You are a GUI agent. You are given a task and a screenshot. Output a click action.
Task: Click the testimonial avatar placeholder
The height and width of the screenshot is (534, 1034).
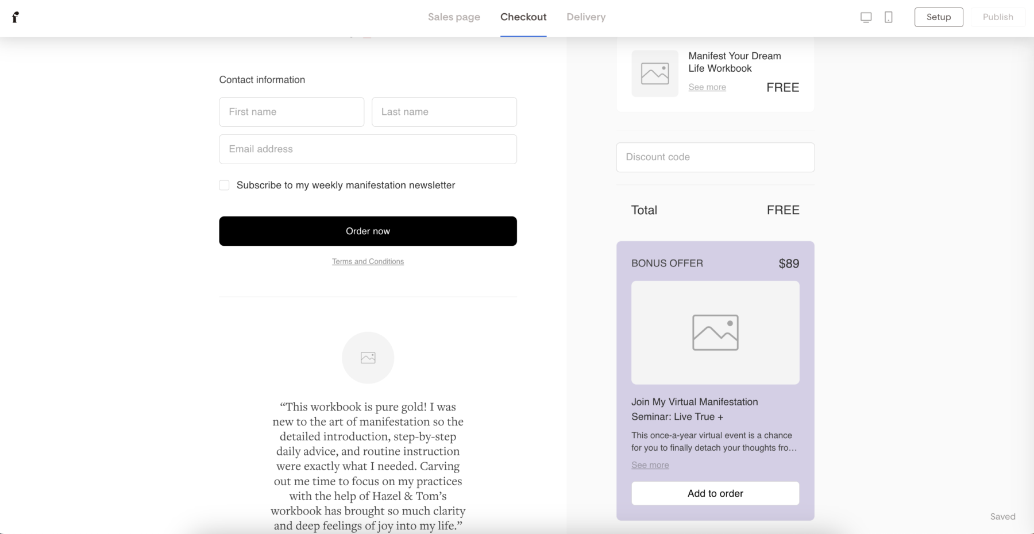coord(368,357)
